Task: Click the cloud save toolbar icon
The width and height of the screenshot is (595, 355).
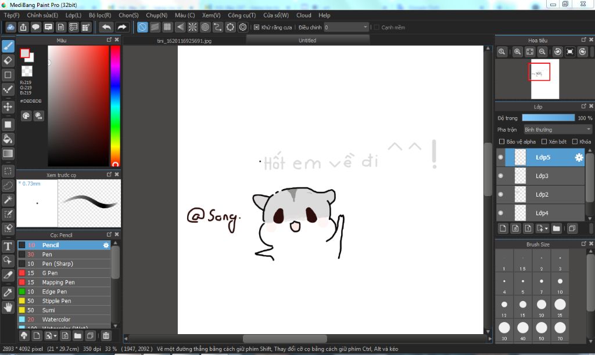Action: pyautogui.click(x=10, y=27)
